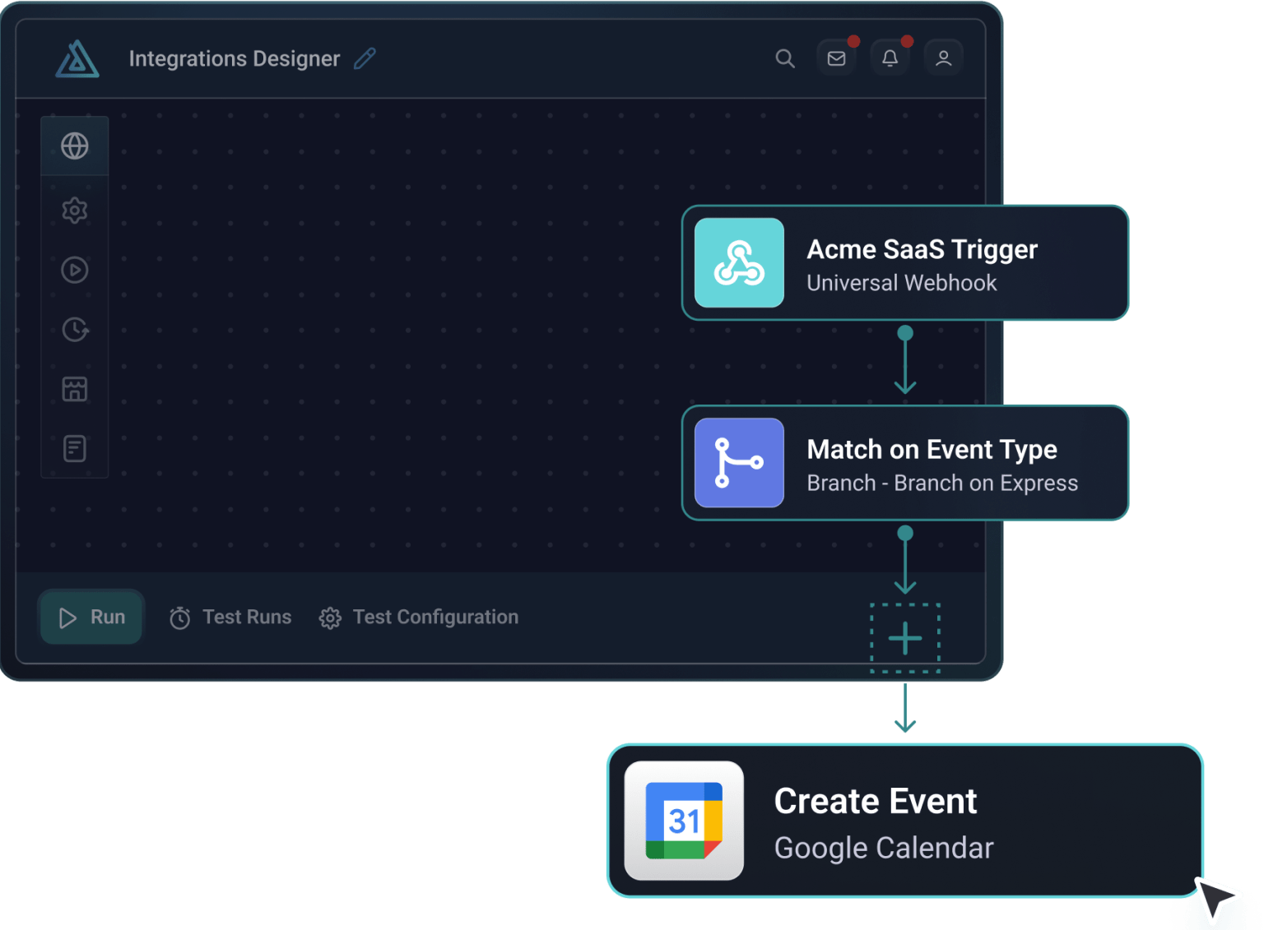
Task: Click the "Universal Webhook" subtitle
Action: pos(902,283)
